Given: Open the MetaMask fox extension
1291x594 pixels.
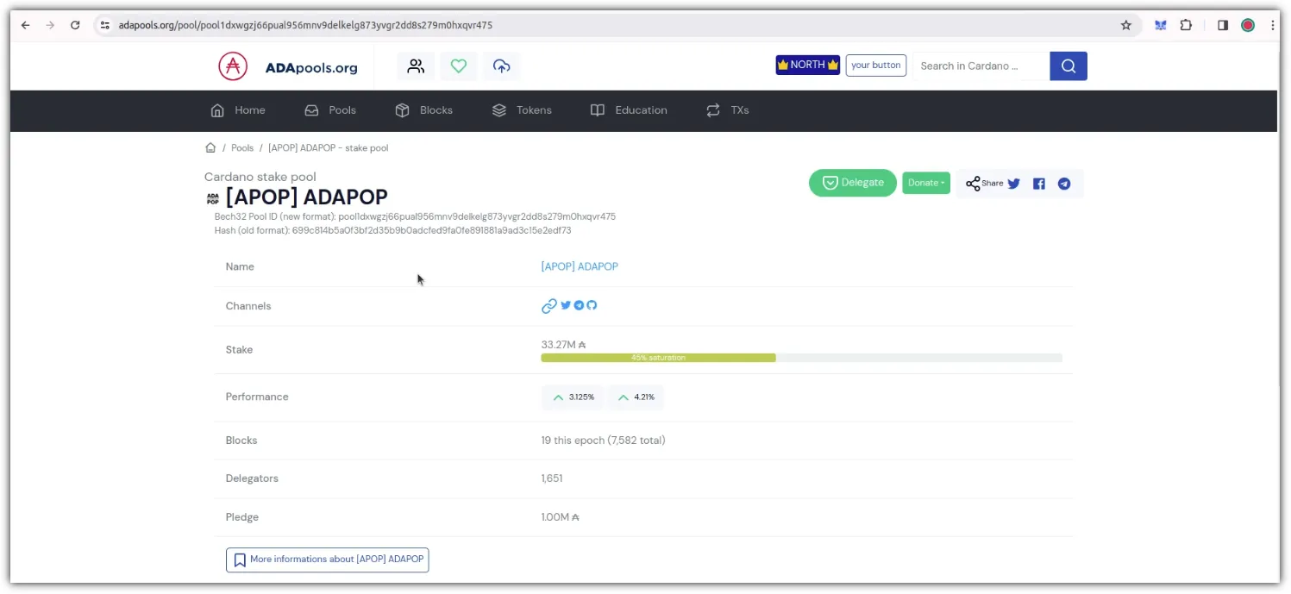Looking at the screenshot, I should click(x=1161, y=25).
